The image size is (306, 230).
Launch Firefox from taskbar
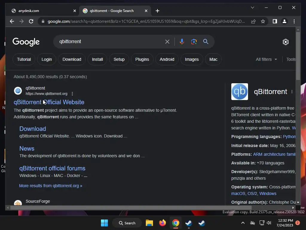(162, 223)
